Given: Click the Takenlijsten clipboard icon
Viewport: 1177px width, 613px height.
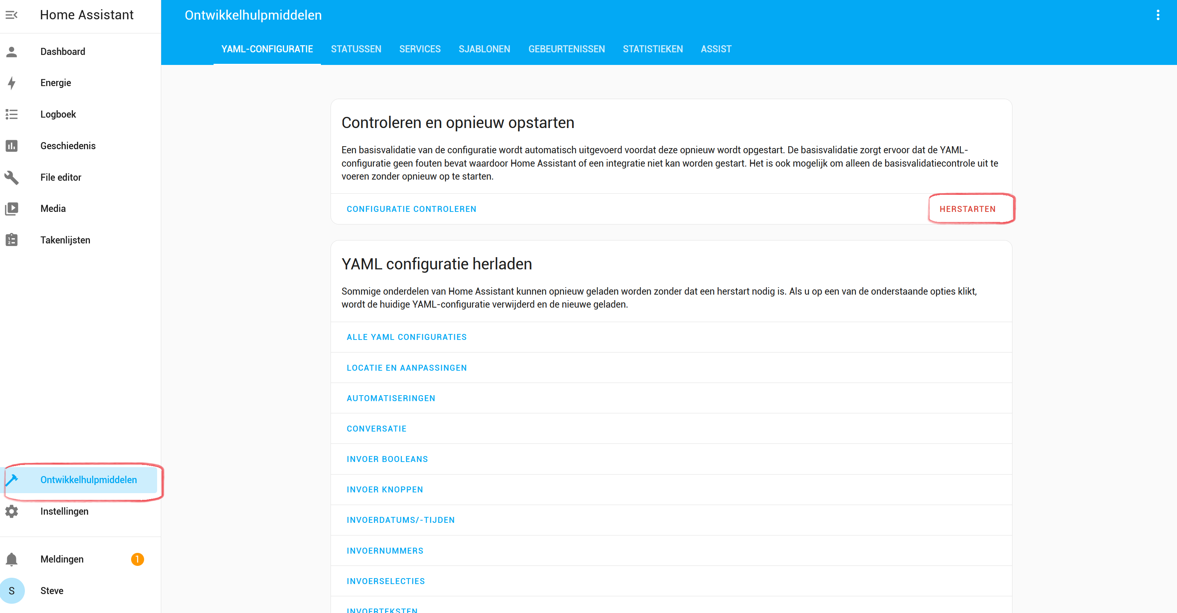Looking at the screenshot, I should click(12, 240).
